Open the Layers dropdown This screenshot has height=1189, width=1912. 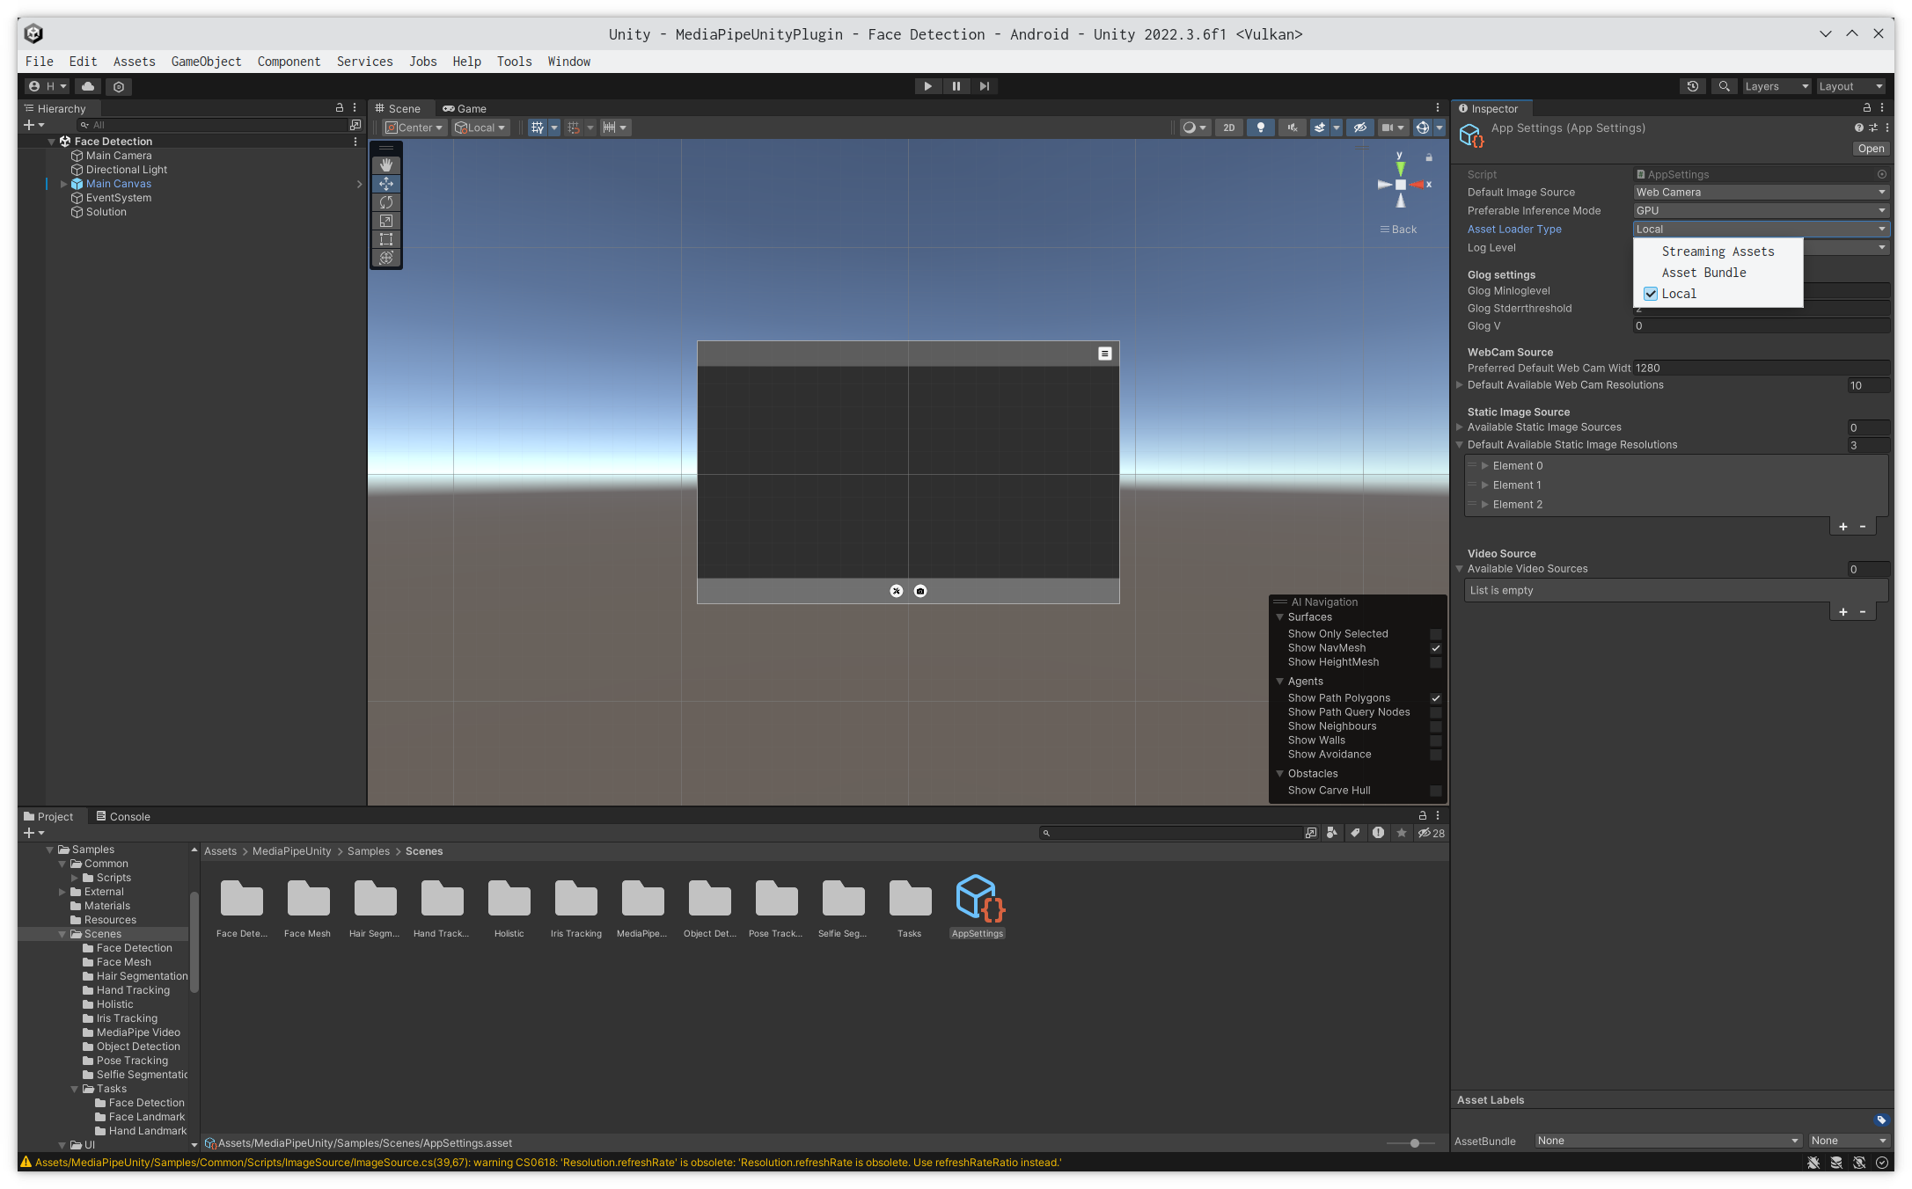click(x=1776, y=86)
